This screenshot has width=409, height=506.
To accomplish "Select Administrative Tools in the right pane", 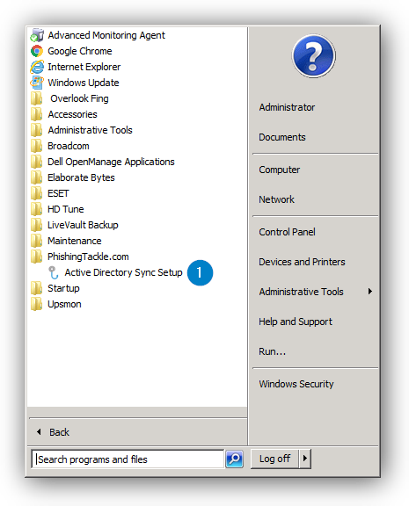I will pyautogui.click(x=301, y=292).
